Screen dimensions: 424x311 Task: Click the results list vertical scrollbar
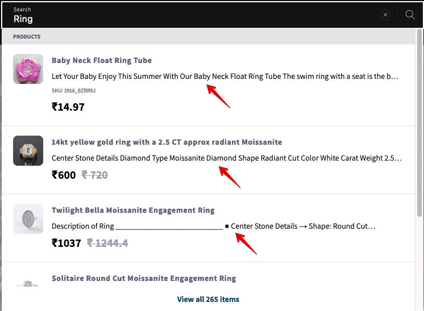click(x=419, y=123)
